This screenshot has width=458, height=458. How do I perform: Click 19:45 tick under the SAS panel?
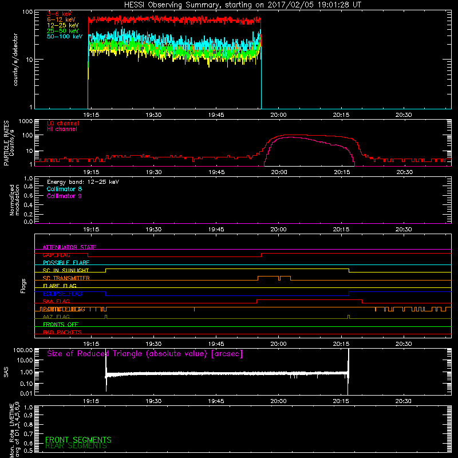coord(216,401)
